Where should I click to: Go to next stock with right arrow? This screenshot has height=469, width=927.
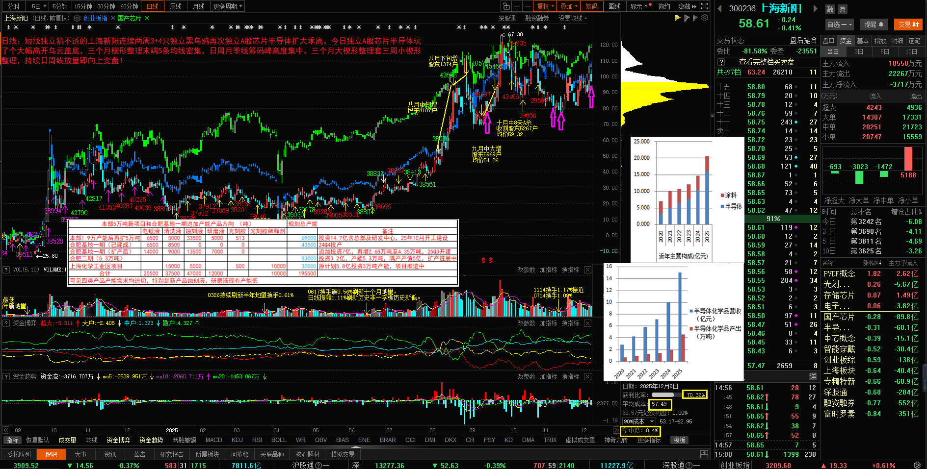(815, 8)
